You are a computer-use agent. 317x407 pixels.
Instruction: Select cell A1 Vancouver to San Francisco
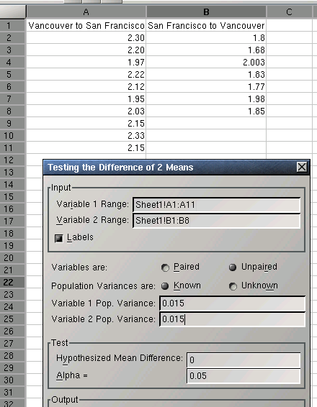[x=86, y=26]
